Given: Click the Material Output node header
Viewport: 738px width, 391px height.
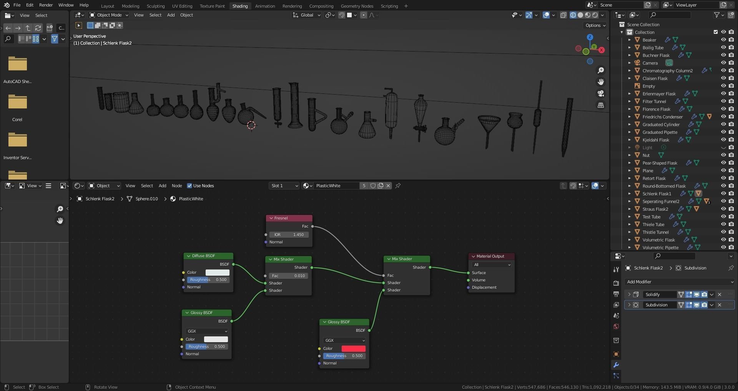Looking at the screenshot, I should [x=492, y=256].
